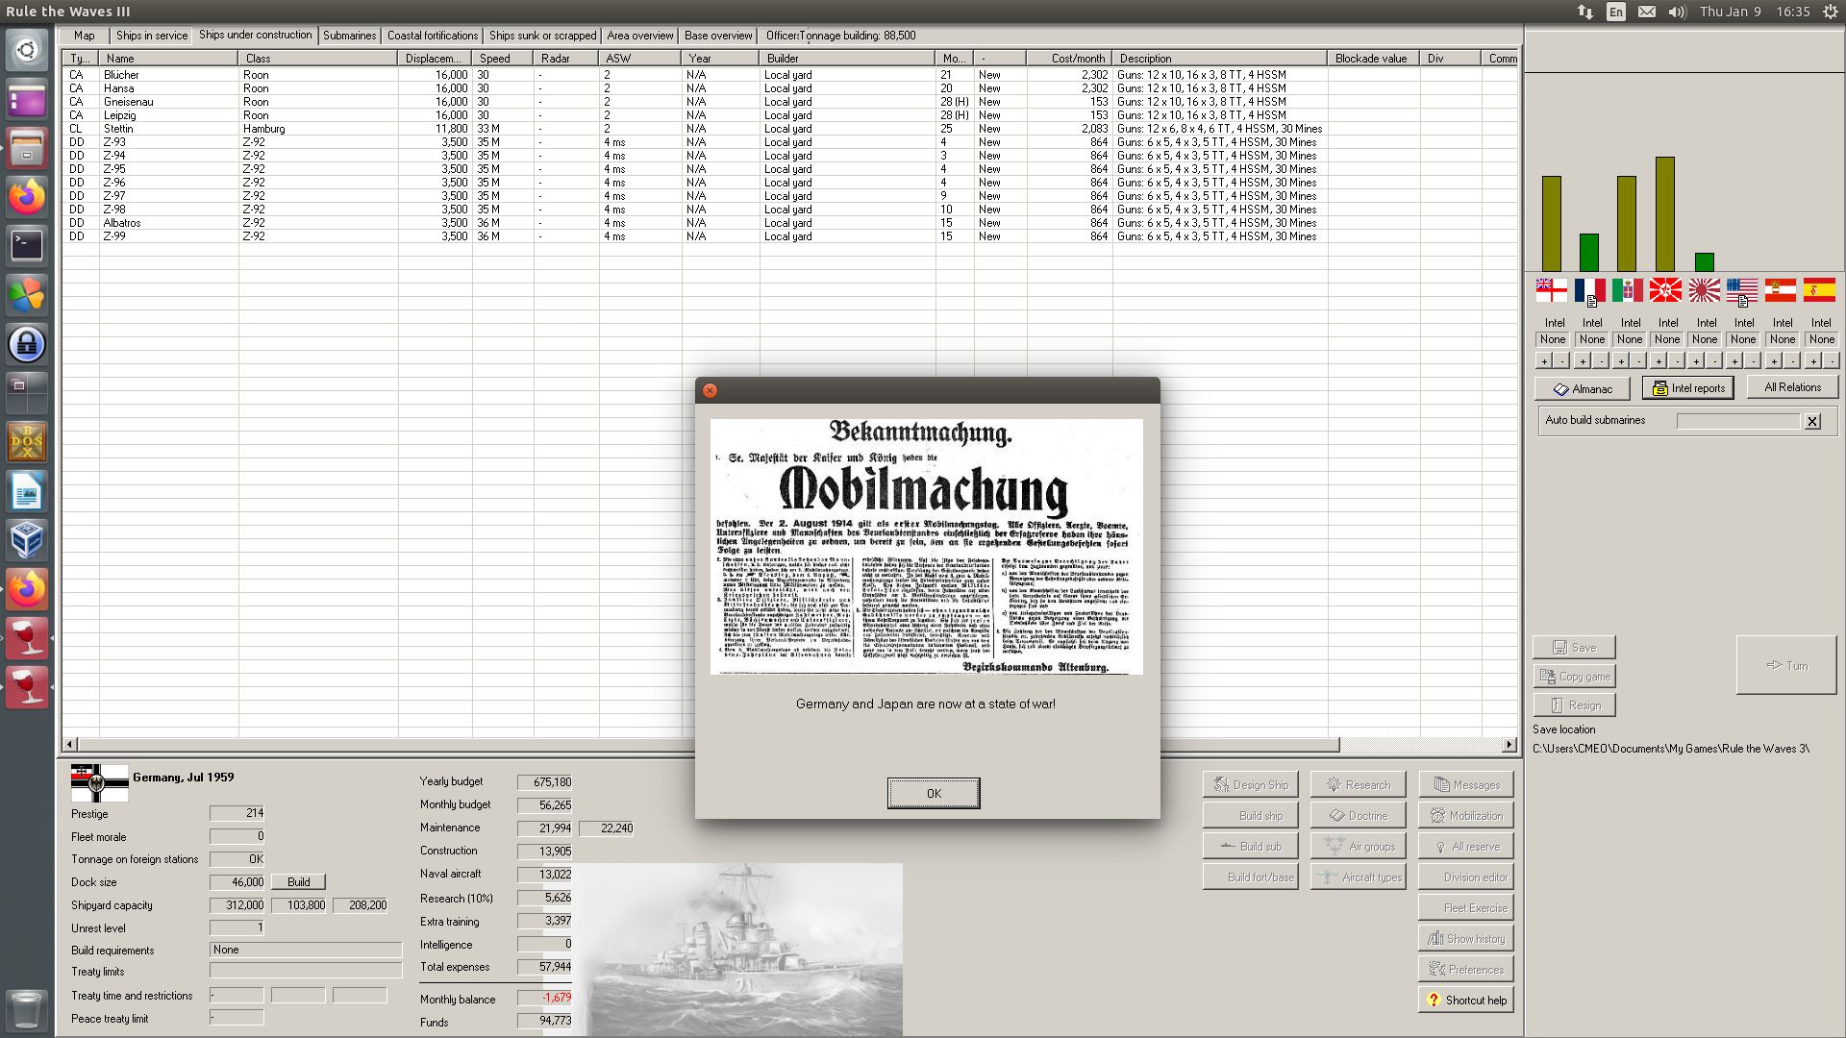Open Preferences

pyautogui.click(x=1466, y=969)
